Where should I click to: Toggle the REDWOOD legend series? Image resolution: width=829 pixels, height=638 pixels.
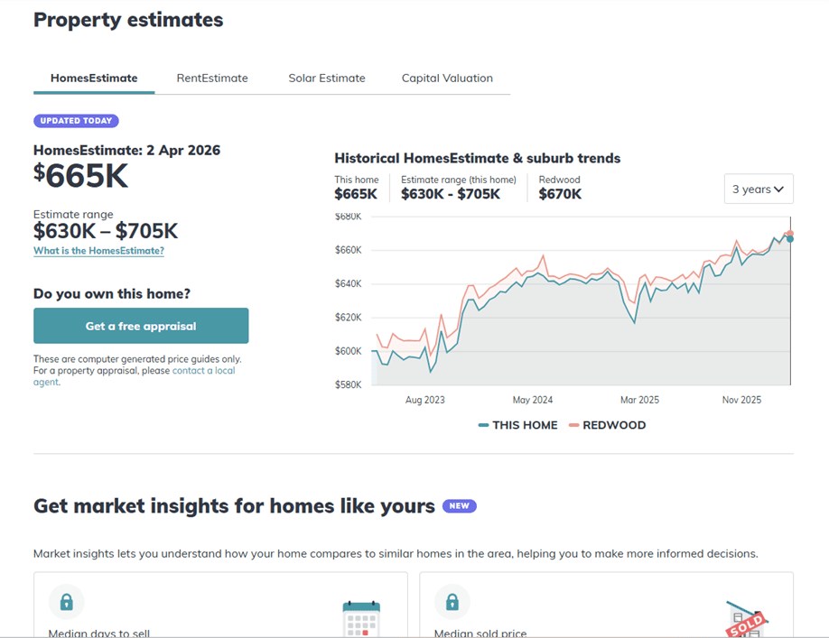pyautogui.click(x=608, y=425)
